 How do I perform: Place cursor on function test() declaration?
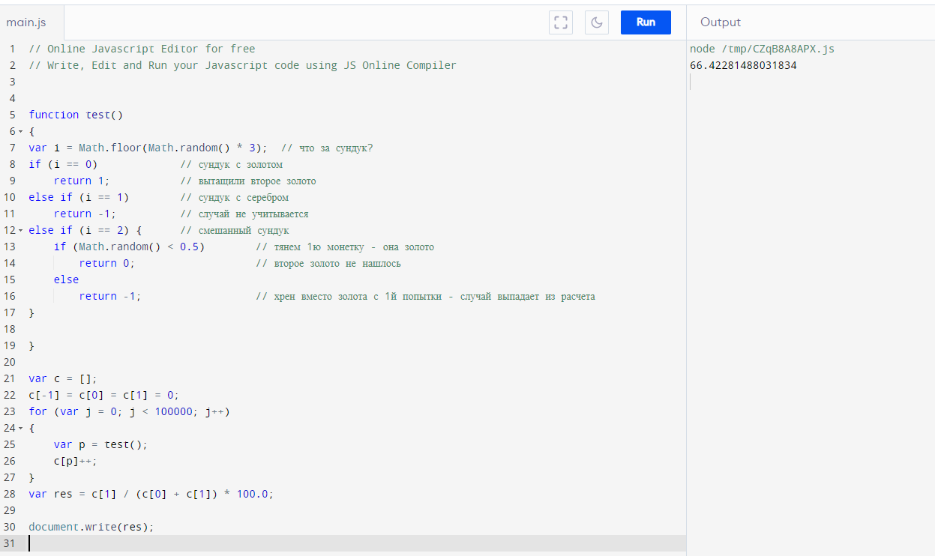coord(75,115)
